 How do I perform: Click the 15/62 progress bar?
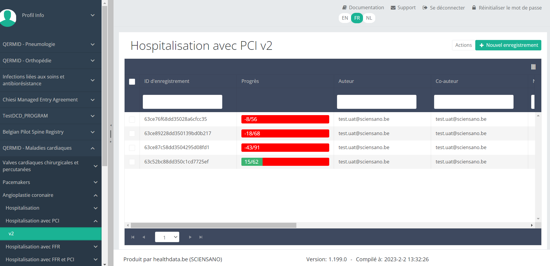[285, 162]
